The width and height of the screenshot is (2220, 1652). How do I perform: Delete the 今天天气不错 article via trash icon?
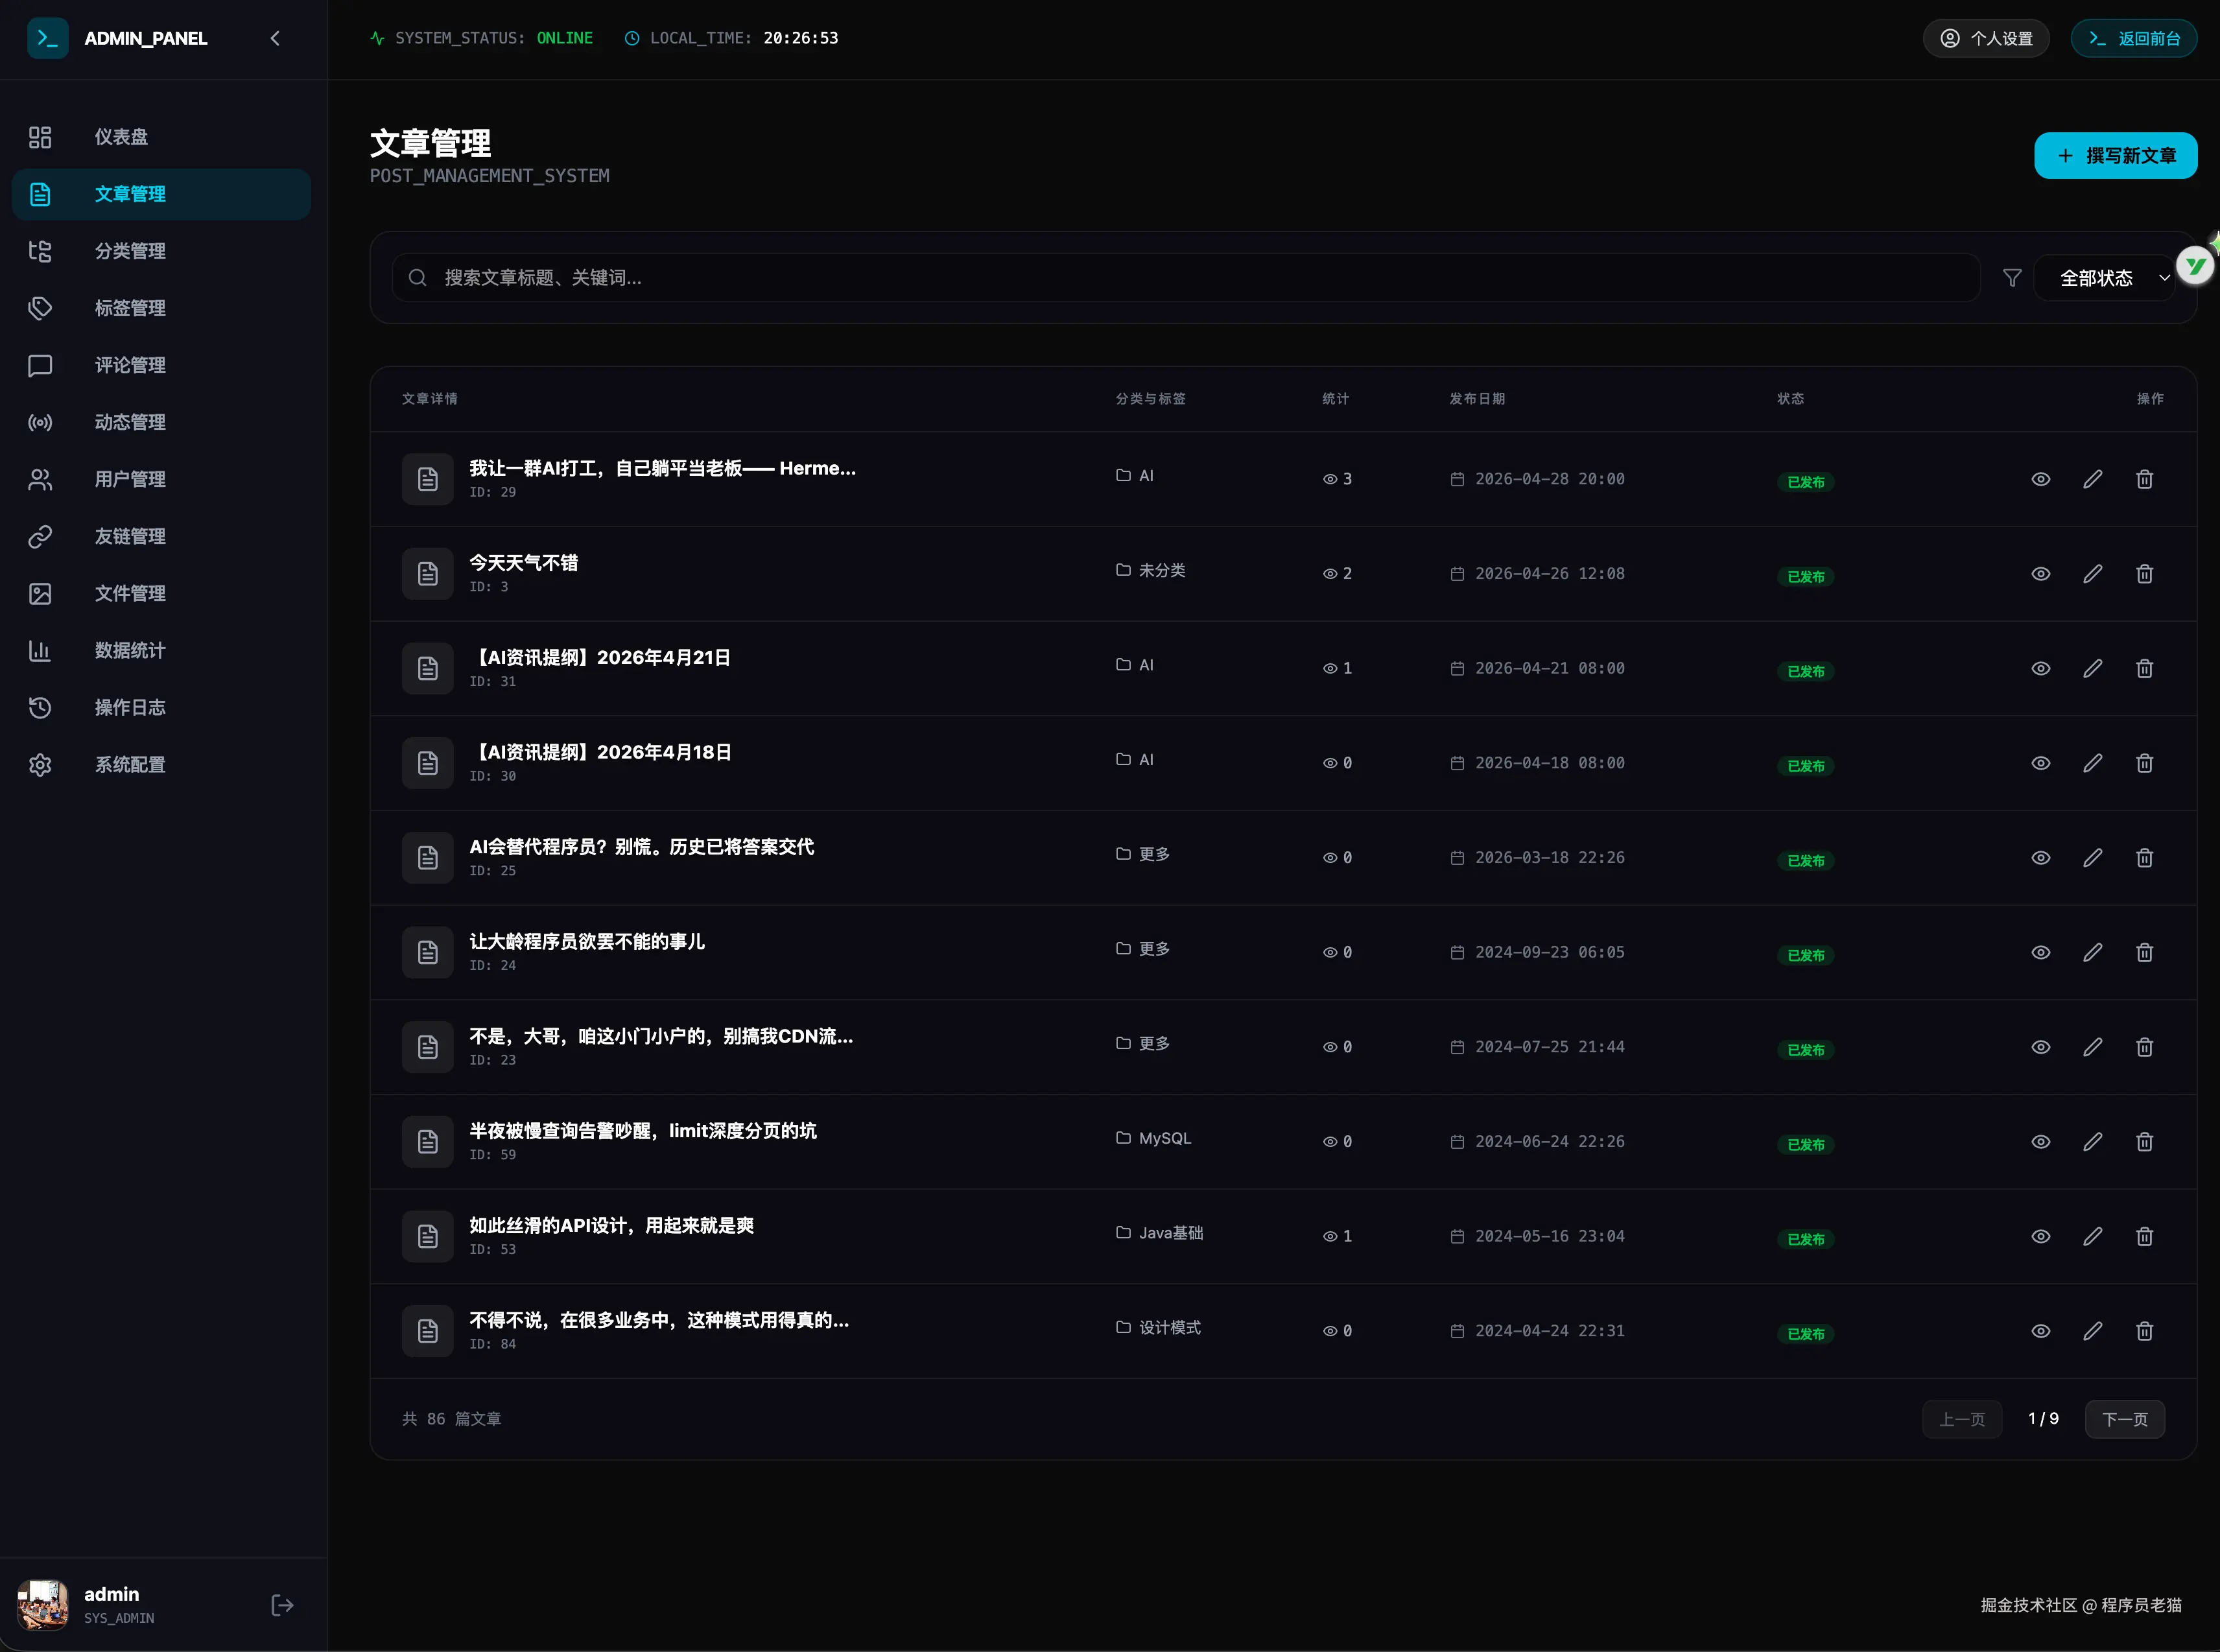click(2144, 574)
